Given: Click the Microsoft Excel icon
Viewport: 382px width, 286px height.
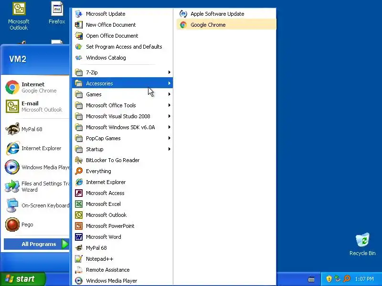Looking at the screenshot, I should pyautogui.click(x=79, y=204).
